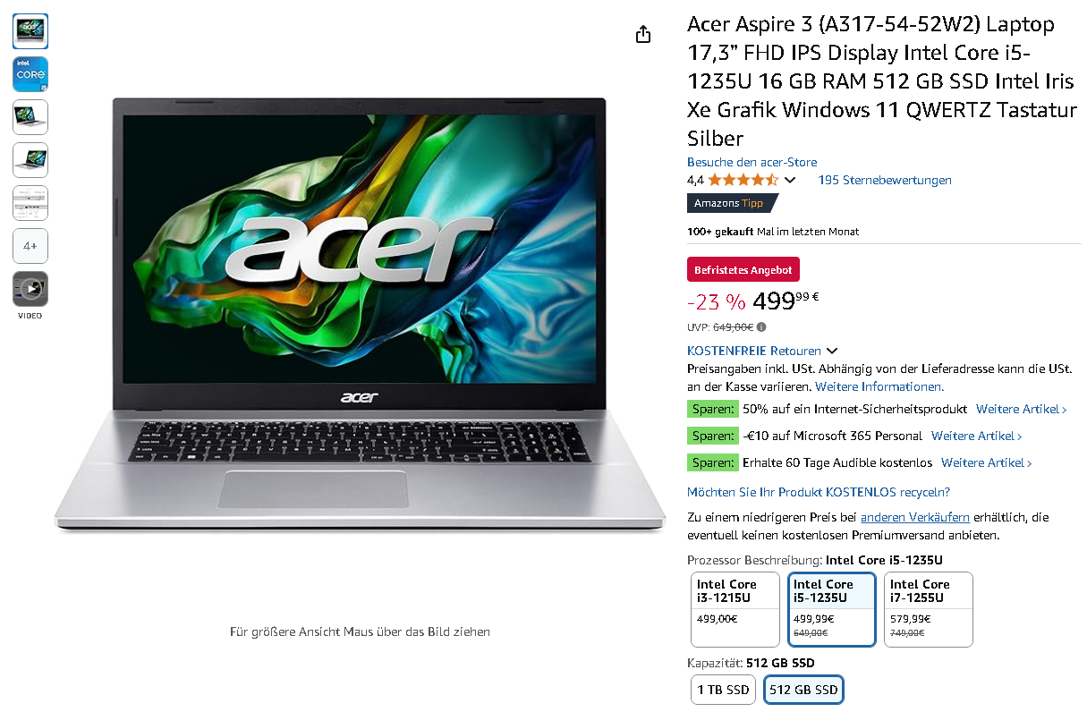Select the 512 GB SSD capacity
This screenshot has width=1087, height=712.
tap(803, 690)
